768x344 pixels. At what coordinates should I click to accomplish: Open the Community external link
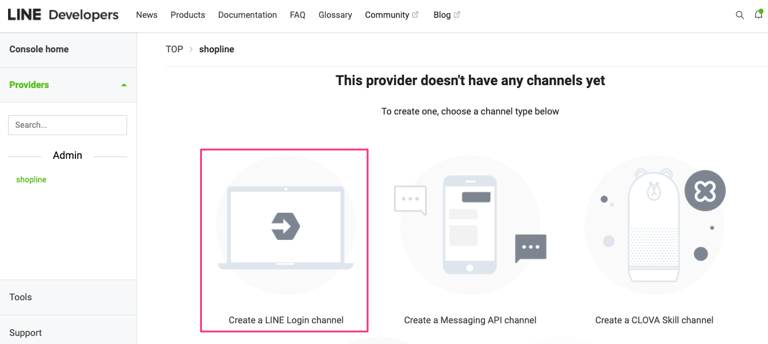click(x=392, y=15)
